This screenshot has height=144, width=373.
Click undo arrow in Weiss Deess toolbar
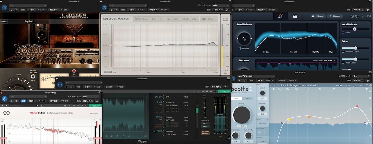point(65,106)
